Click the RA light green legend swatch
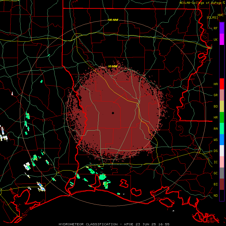The image size is (226, 226). click(x=222, y=129)
